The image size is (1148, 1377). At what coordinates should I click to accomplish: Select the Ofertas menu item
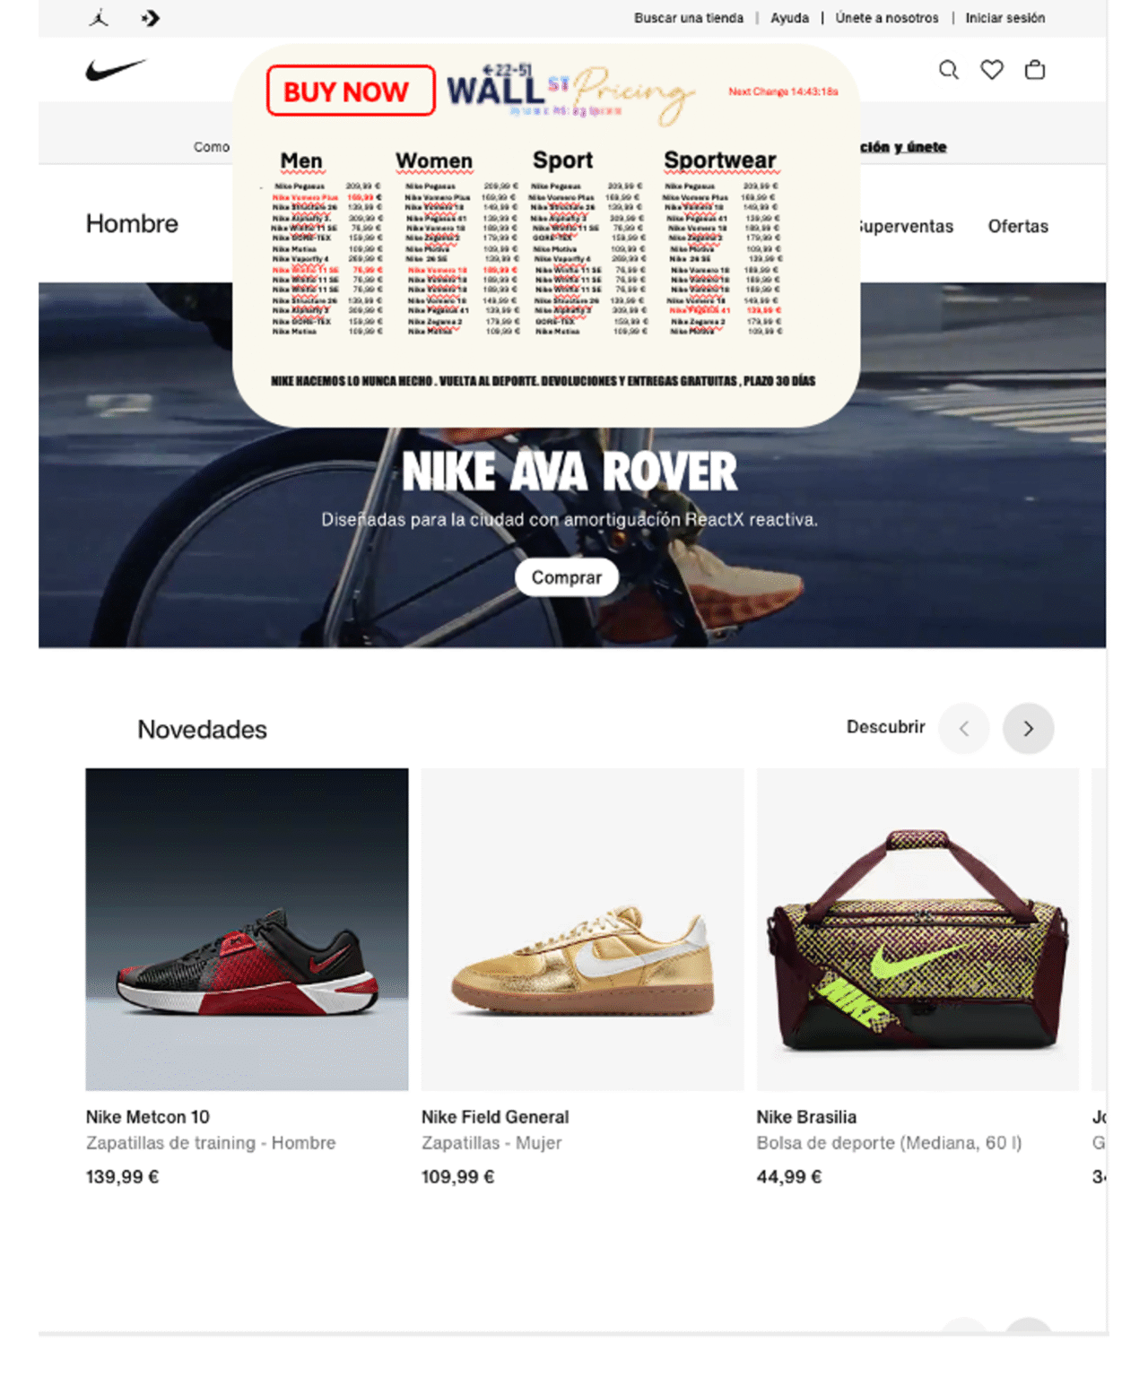[1018, 226]
